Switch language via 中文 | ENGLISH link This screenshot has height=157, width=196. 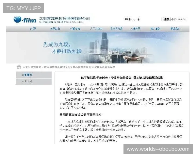click(179, 19)
